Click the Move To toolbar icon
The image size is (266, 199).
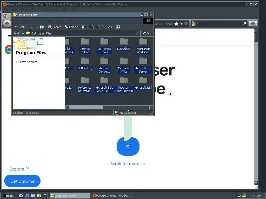click(92, 27)
